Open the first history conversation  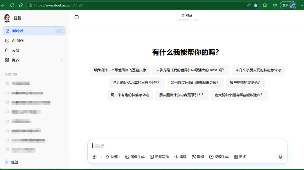point(34,83)
